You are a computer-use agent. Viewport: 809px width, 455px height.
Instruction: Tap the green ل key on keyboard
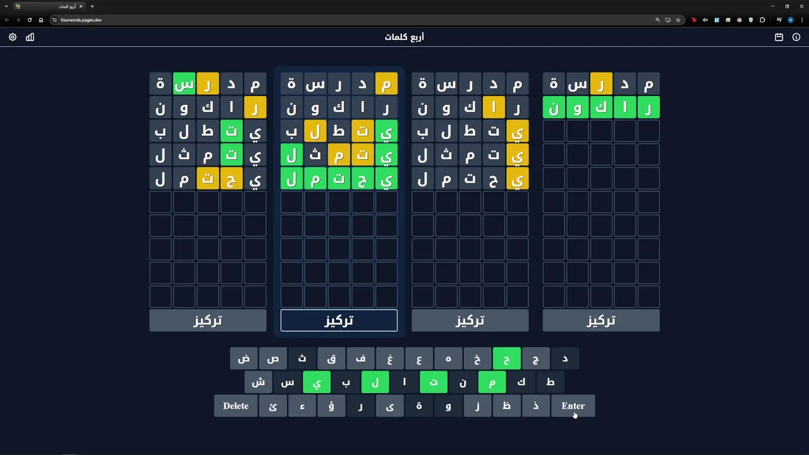tap(375, 382)
